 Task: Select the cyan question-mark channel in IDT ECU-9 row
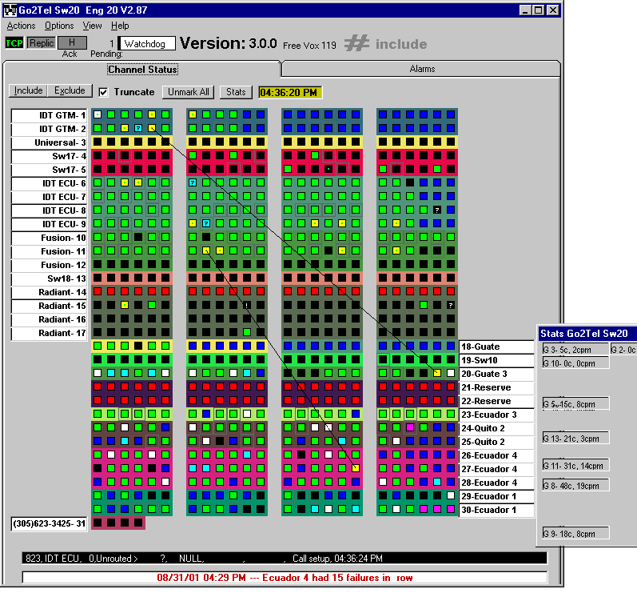coord(206,223)
